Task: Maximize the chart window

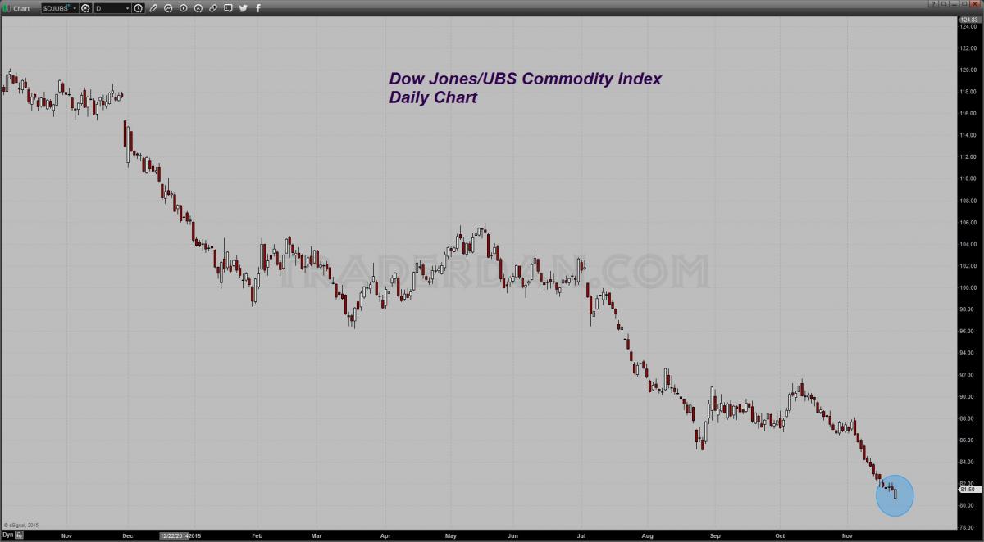Action: coord(966,5)
